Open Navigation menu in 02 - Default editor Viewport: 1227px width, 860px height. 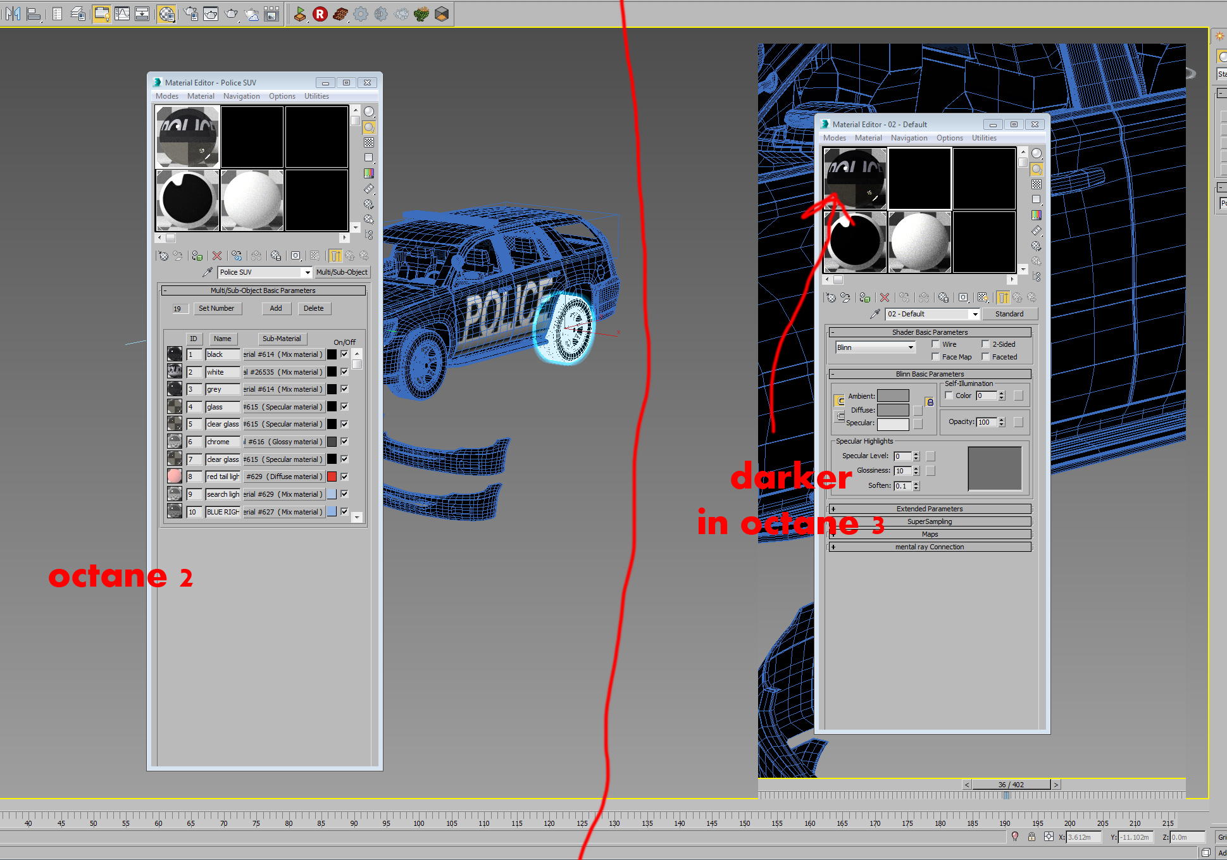pyautogui.click(x=909, y=138)
